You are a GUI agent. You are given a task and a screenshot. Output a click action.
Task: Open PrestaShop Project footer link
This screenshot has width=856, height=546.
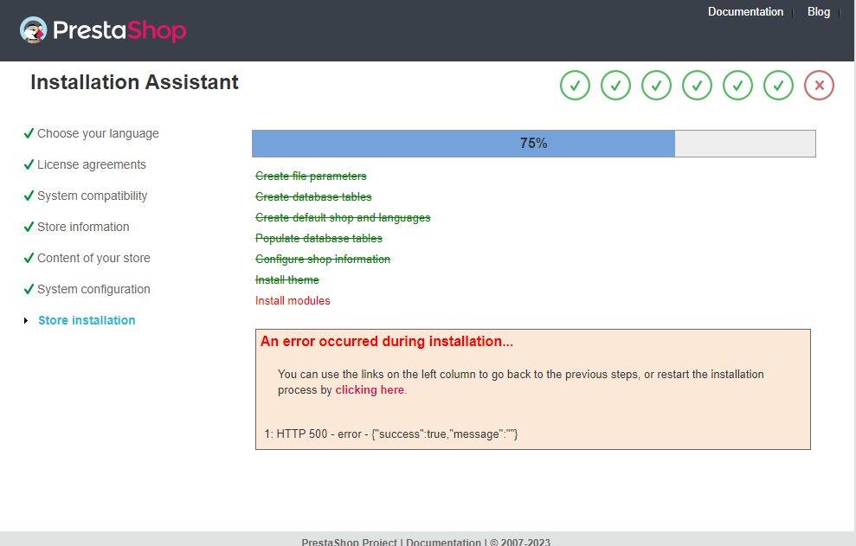350,542
